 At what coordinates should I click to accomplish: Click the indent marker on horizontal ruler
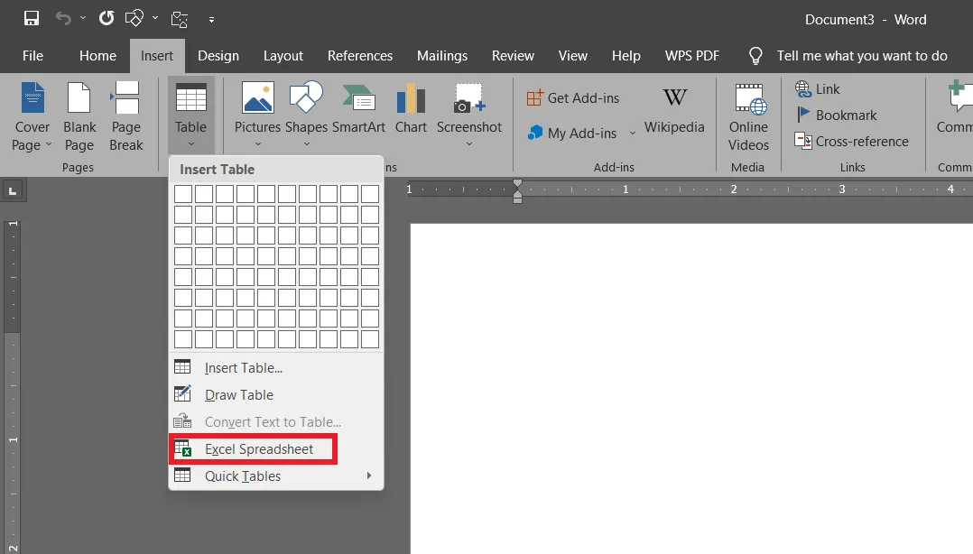point(517,191)
